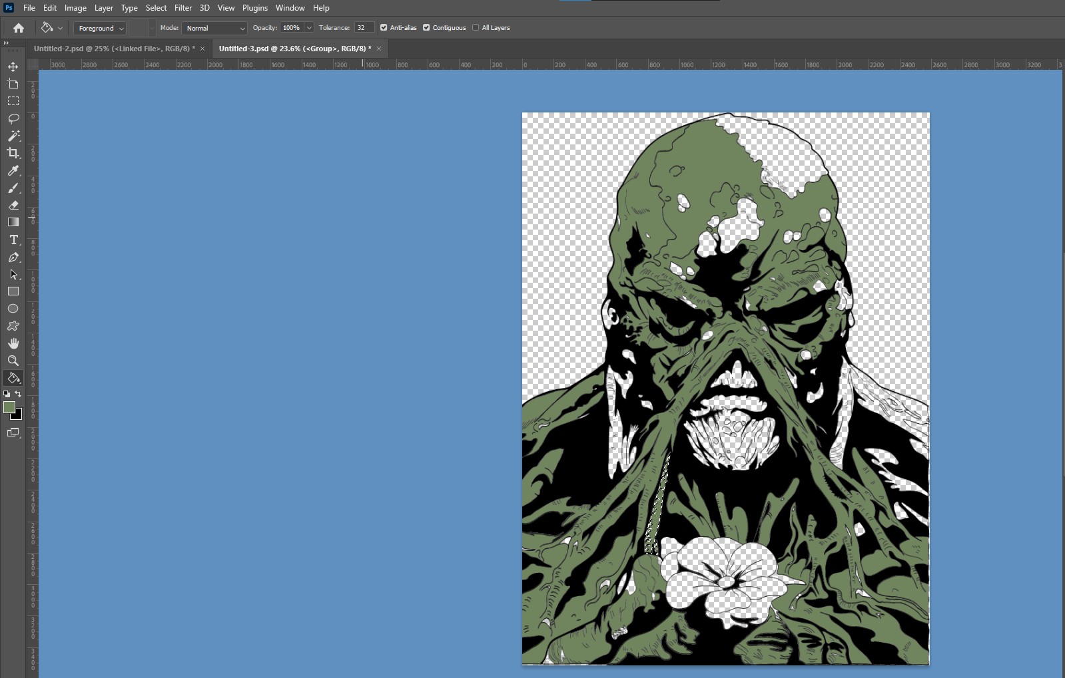Open the Edit menu

(50, 8)
